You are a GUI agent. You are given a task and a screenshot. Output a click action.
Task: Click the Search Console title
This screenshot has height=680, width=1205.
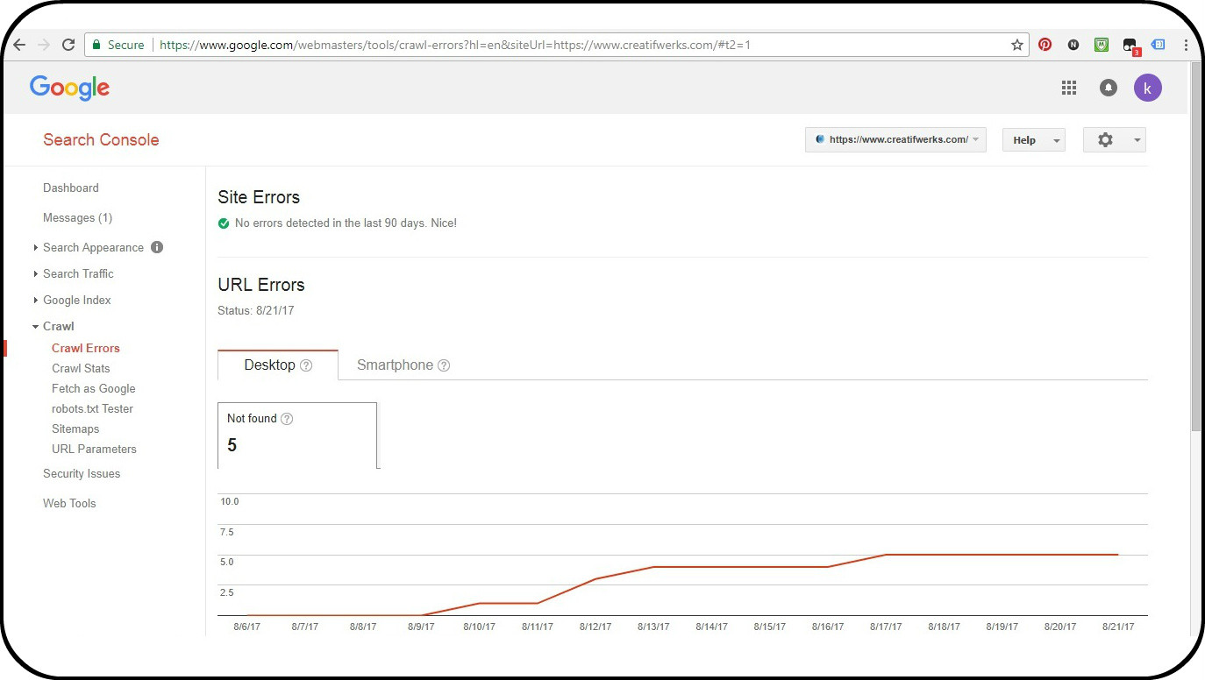tap(101, 140)
